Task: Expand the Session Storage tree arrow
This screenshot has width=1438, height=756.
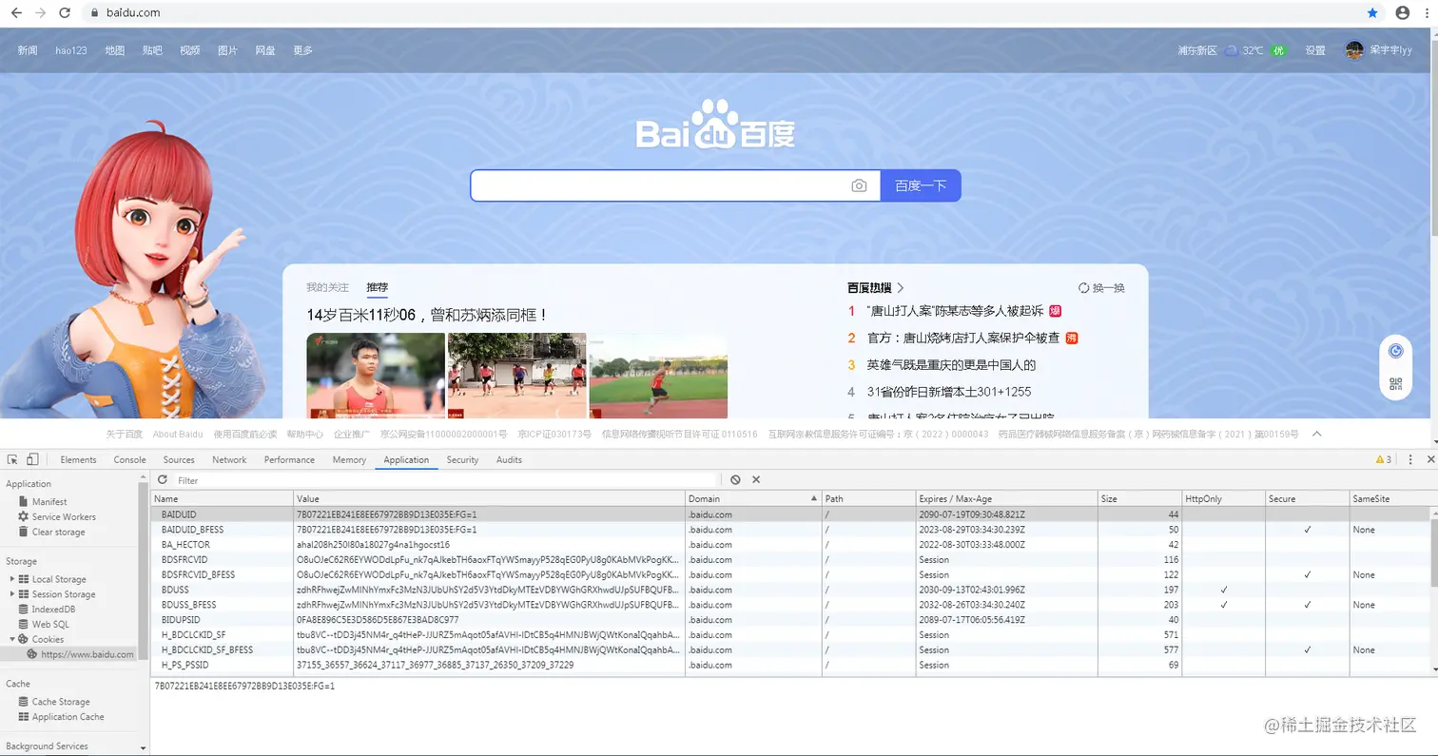Action: tap(12, 593)
